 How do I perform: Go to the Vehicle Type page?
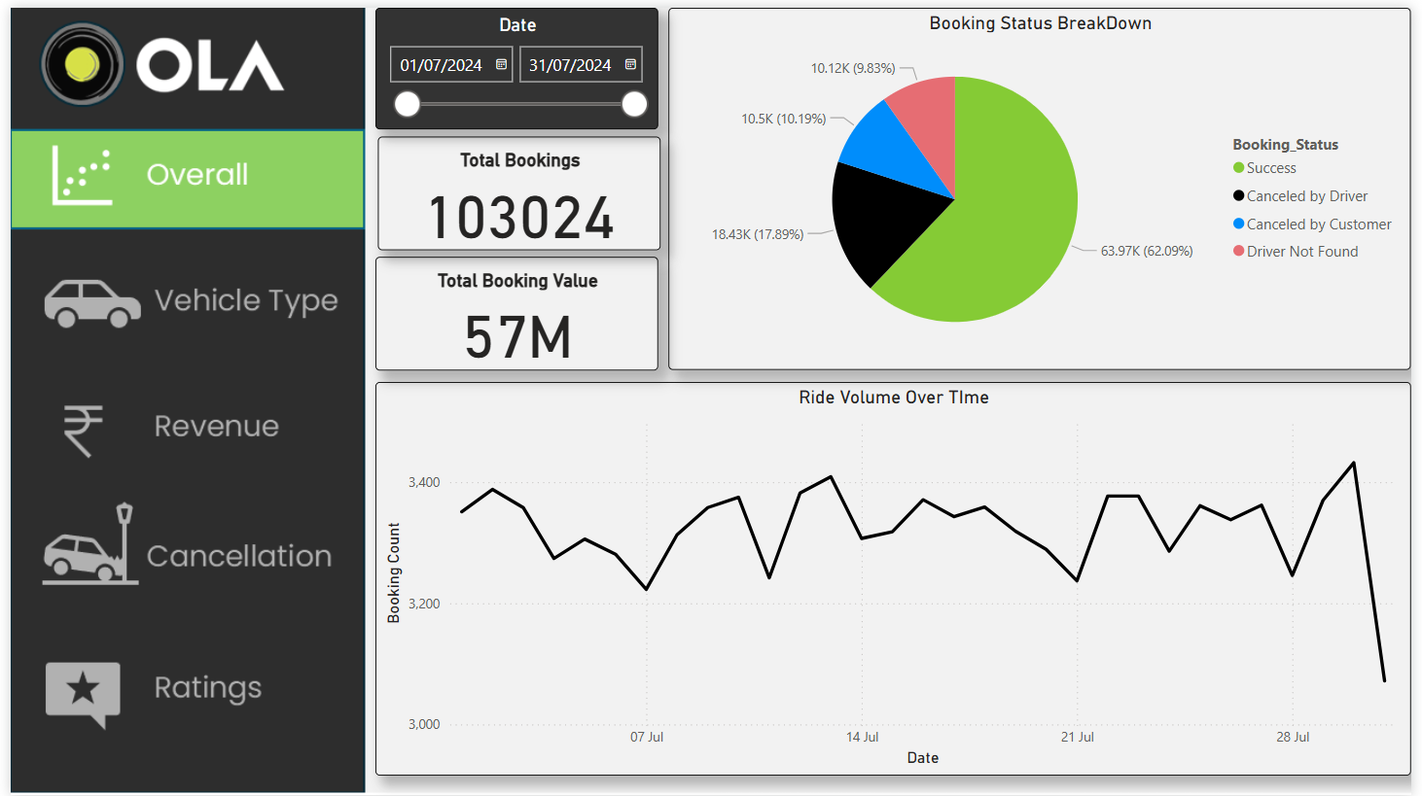pos(246,301)
